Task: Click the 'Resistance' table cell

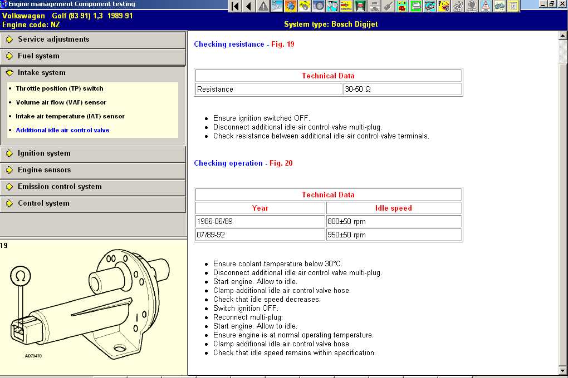Action: 269,89
